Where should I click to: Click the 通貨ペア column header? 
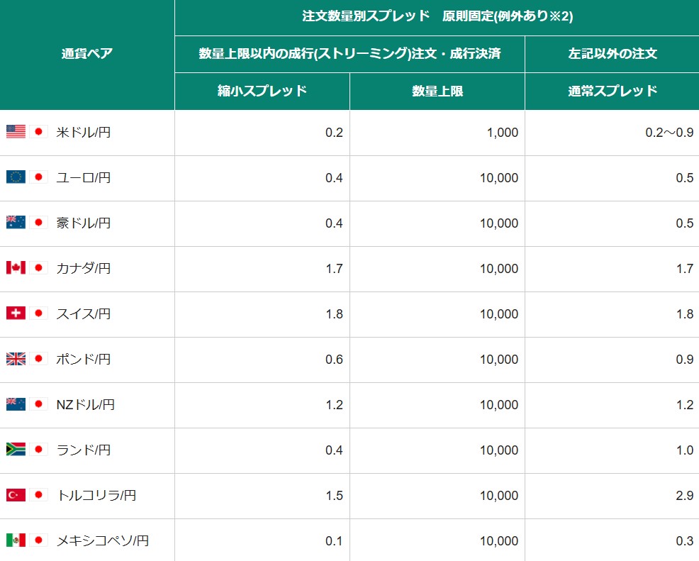(87, 53)
